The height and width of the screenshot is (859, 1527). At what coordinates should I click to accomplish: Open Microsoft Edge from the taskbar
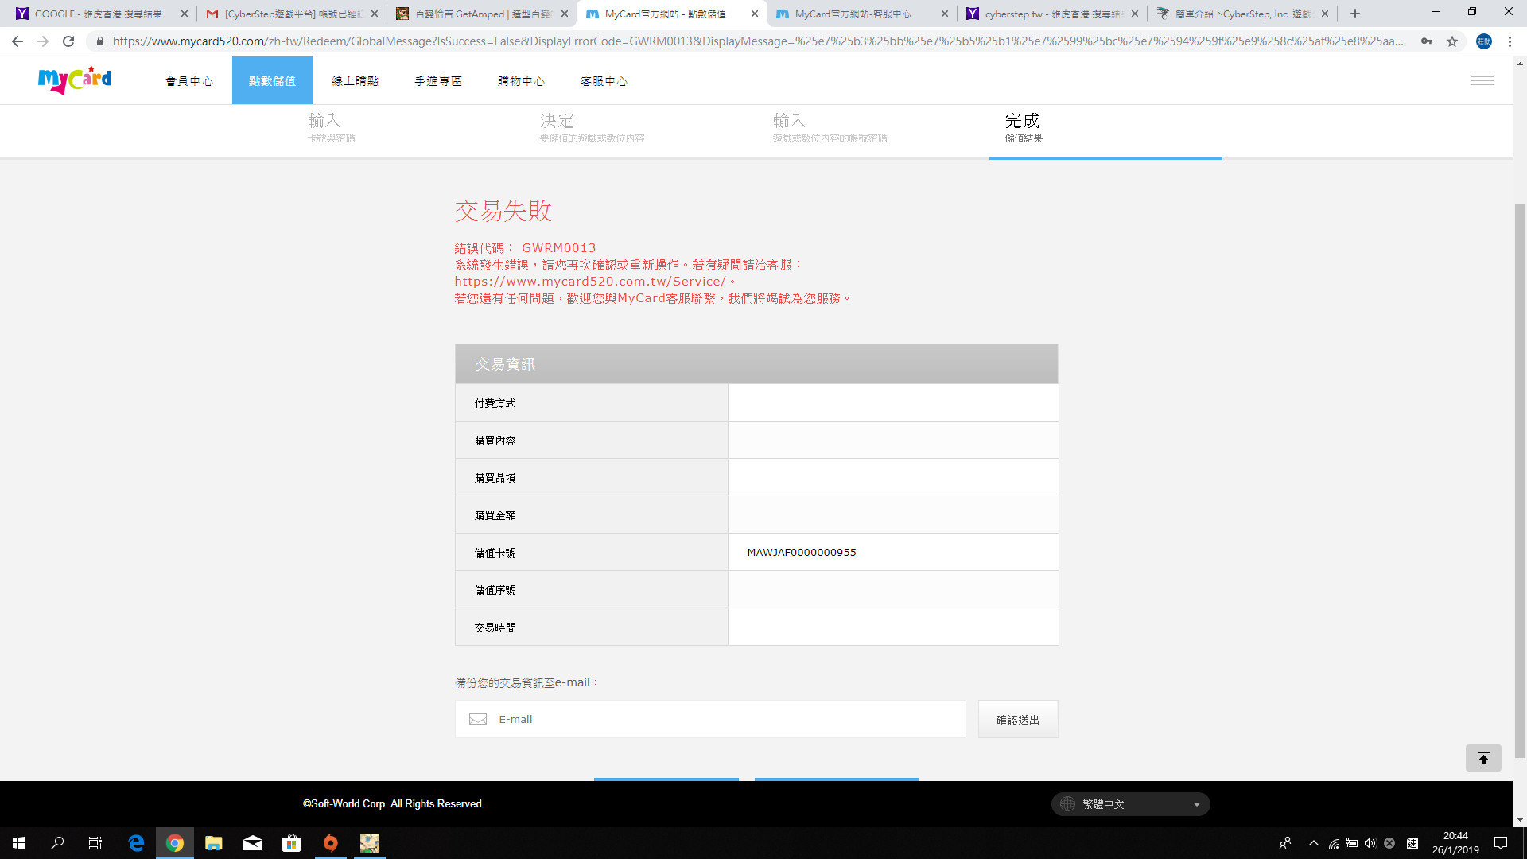tap(136, 843)
